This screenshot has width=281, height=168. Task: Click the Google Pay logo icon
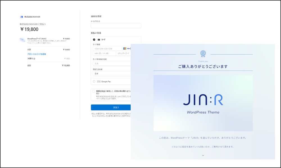[x=99, y=81]
